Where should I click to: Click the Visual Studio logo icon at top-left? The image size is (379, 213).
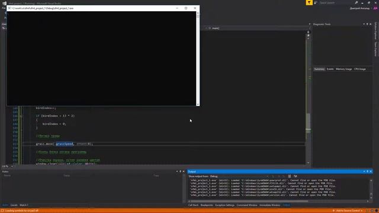pos(4,3)
